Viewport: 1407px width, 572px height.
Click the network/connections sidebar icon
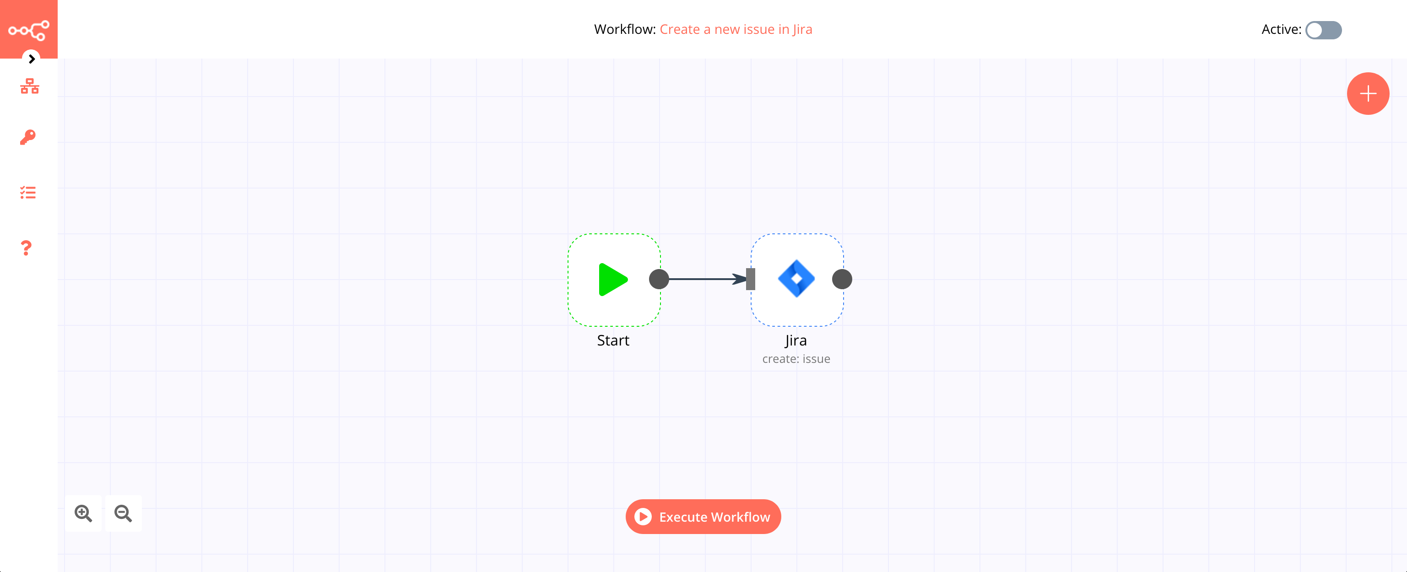pos(29,86)
